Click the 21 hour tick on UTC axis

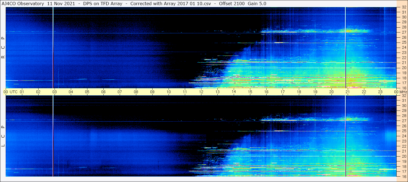pos(348,92)
